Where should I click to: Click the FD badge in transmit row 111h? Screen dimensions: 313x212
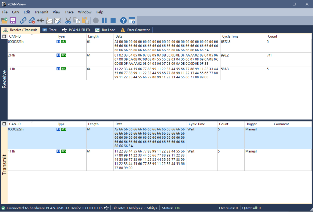(59, 151)
